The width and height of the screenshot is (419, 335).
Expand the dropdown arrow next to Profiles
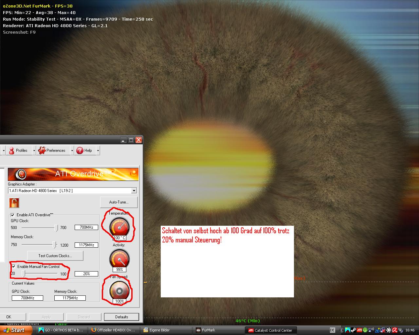click(x=34, y=150)
